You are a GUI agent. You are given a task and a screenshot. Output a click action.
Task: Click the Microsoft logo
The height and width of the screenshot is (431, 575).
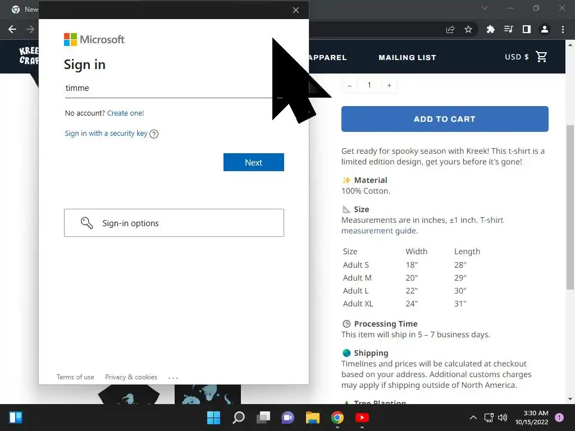pyautogui.click(x=94, y=40)
